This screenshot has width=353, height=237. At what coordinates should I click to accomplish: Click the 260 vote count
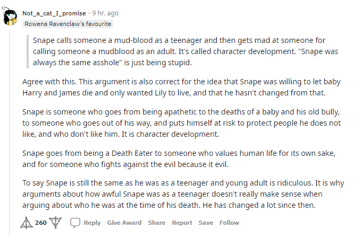coord(41,223)
